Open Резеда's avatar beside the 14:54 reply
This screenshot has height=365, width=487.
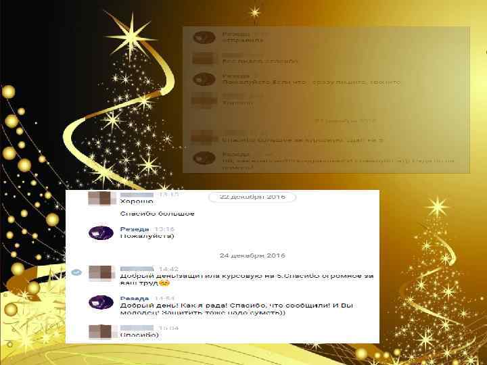101,302
